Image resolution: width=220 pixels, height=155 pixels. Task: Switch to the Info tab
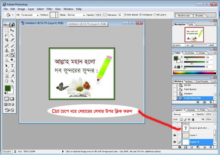pos(191,24)
